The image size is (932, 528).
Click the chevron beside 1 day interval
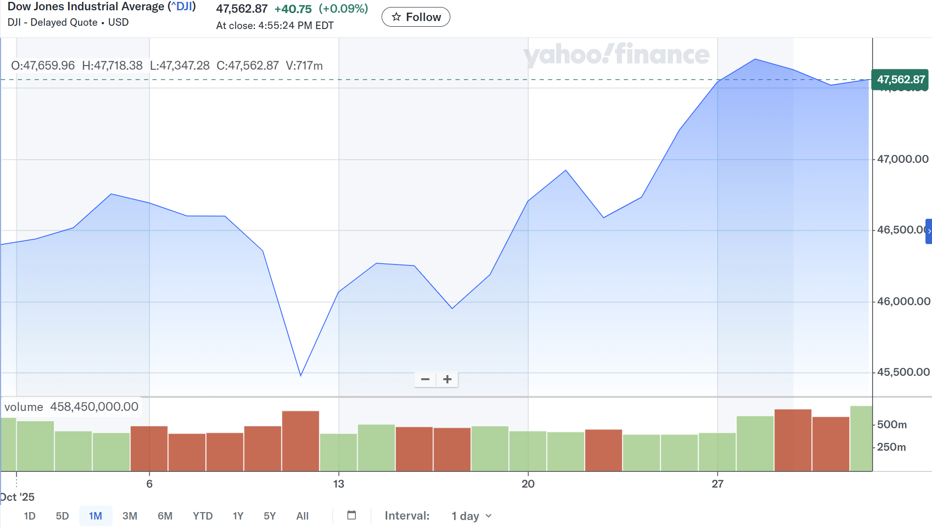click(489, 516)
